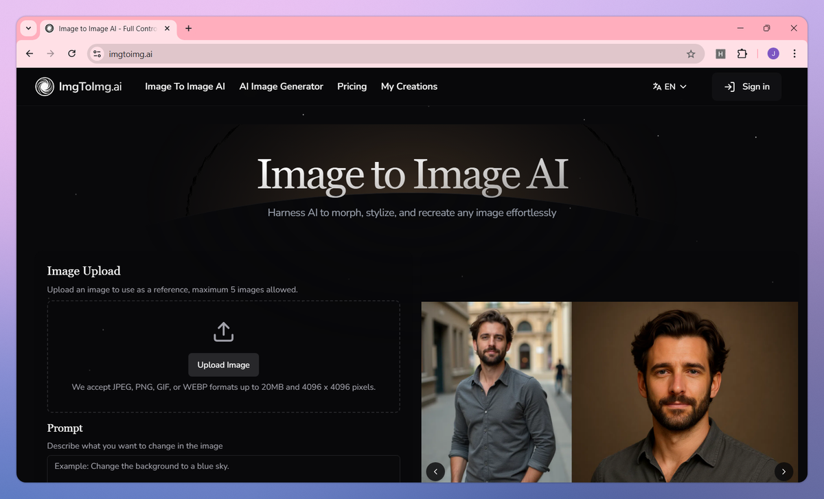The height and width of the screenshot is (499, 824).
Task: Open the tab search dropdown arrow
Action: pos(27,28)
